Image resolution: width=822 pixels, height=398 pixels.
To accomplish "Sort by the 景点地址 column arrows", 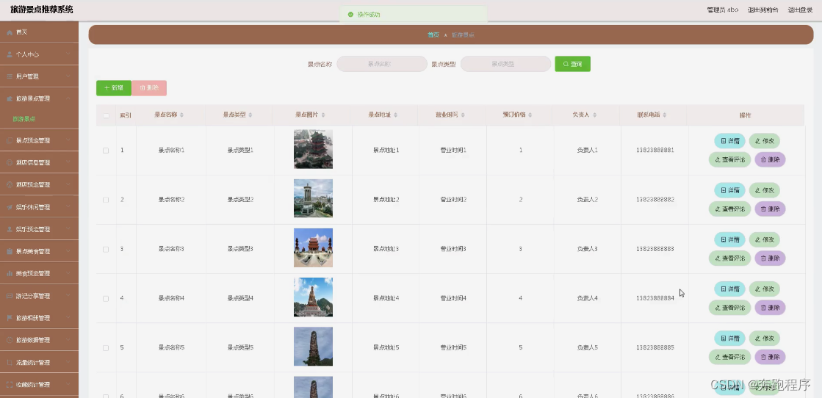I will point(396,115).
